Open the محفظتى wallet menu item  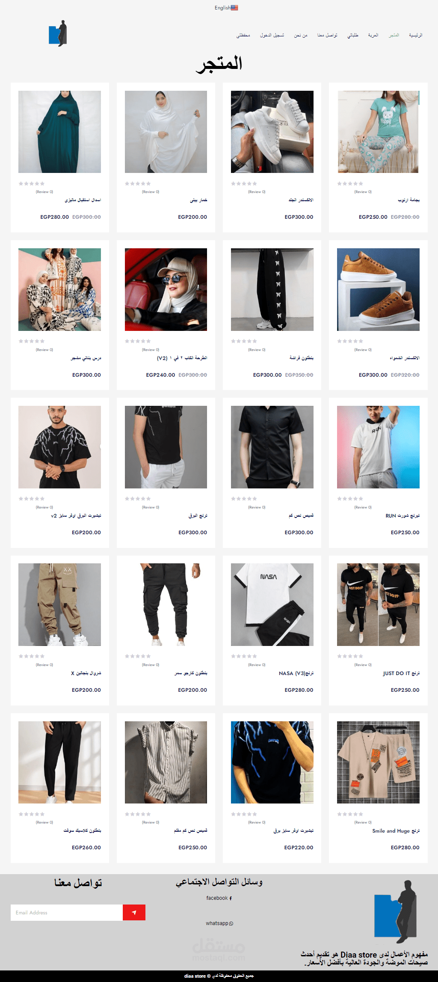click(243, 35)
